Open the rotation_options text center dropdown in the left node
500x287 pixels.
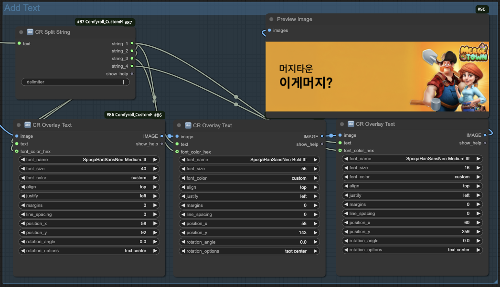tap(89, 251)
